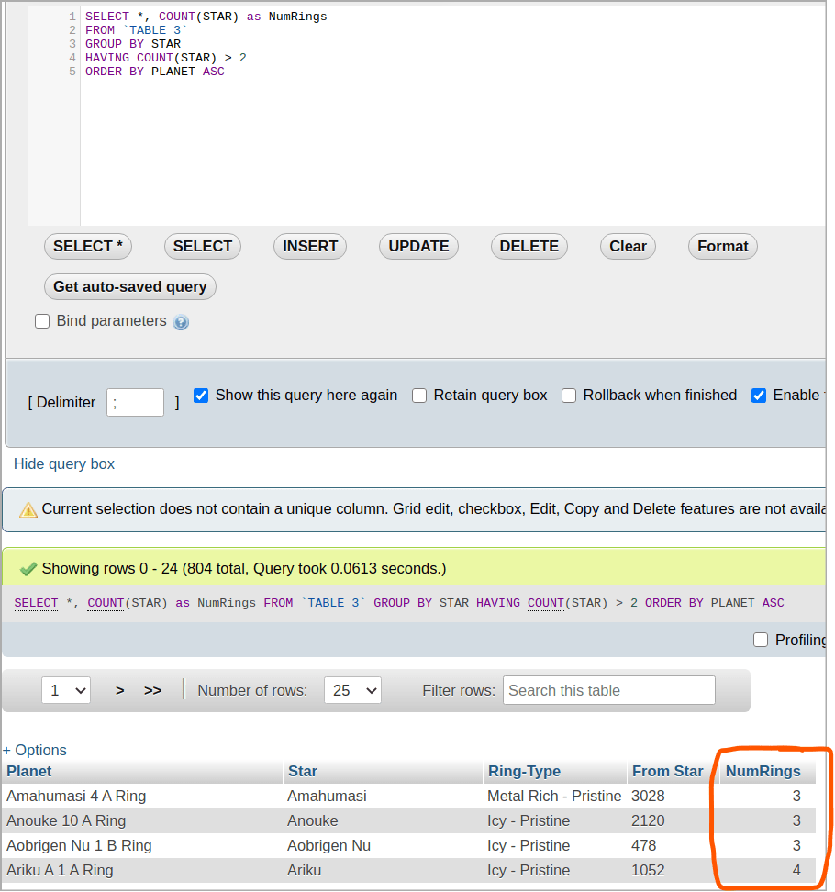Open the Number of rows dropdown
Image resolution: width=835 pixels, height=892 pixels.
[x=352, y=689]
